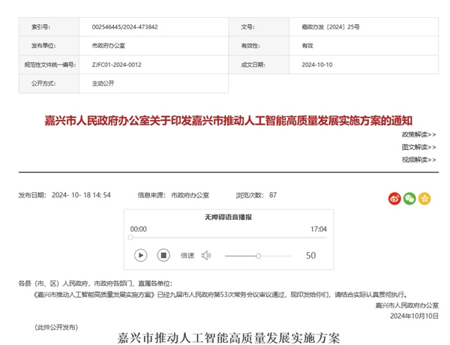
Task: Open 倍速 playback speed option
Action: click(x=187, y=255)
